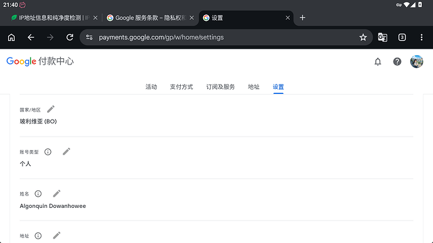Open site info icon in address bar
Image resolution: width=433 pixels, height=243 pixels.
tap(89, 37)
